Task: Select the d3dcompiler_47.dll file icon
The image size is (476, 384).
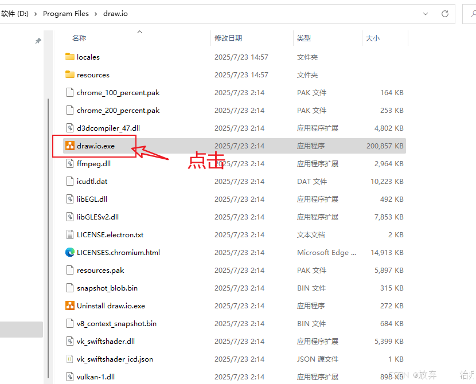Action: 70,128
